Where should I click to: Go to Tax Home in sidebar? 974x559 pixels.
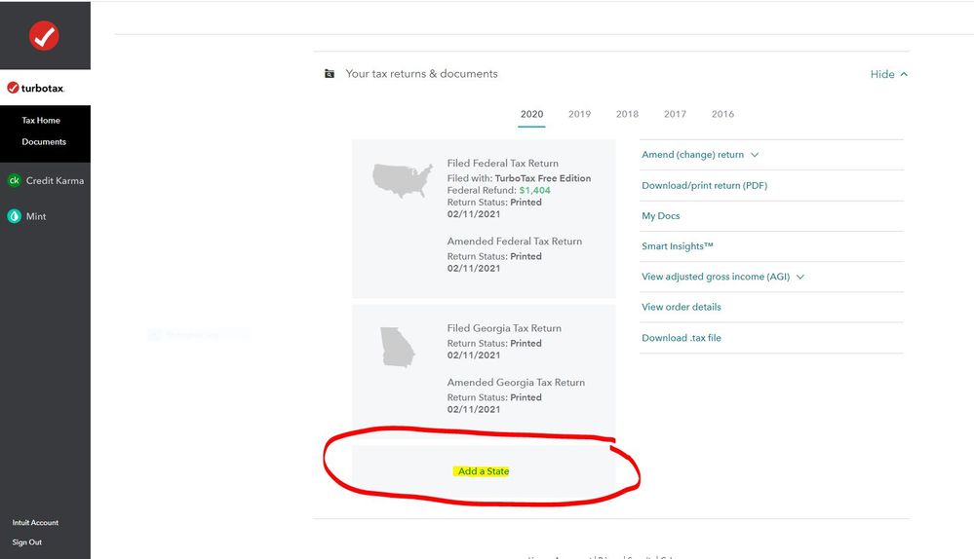[41, 121]
